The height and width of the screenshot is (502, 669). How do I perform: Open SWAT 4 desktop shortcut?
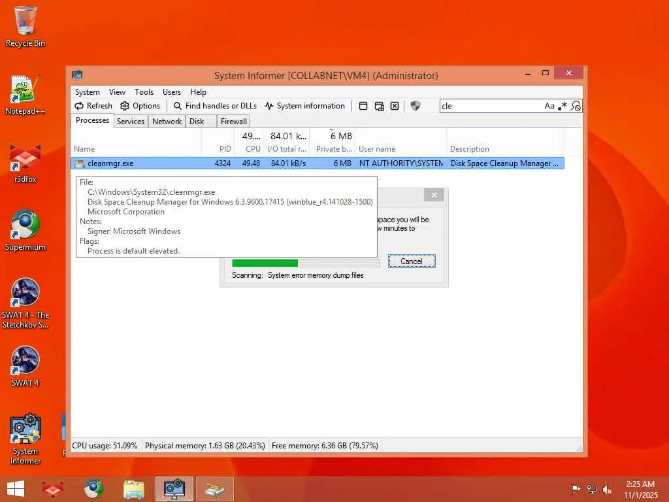pos(25,366)
